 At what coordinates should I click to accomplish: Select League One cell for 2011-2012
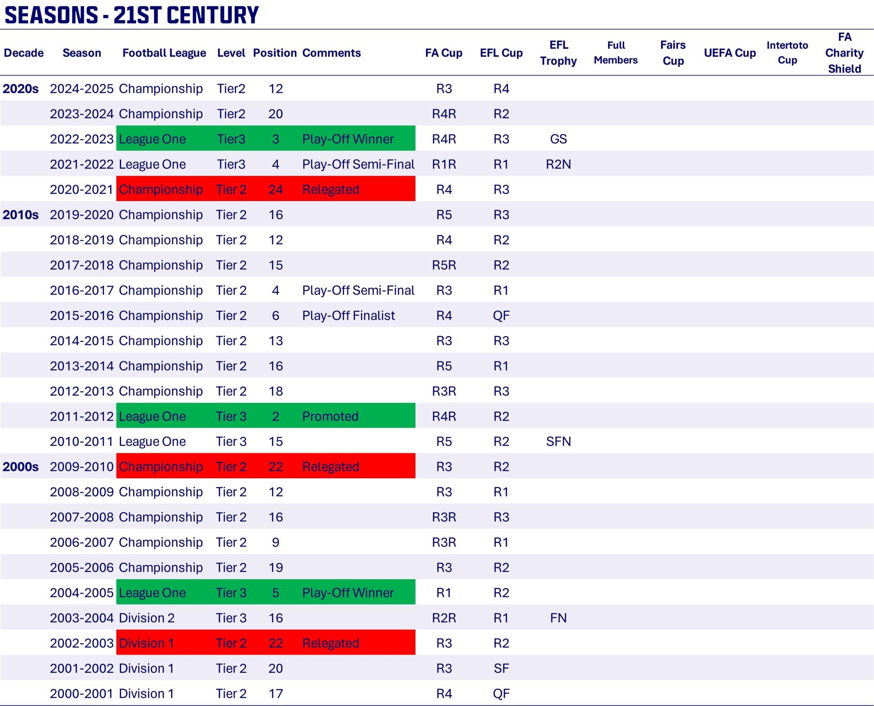coord(152,416)
